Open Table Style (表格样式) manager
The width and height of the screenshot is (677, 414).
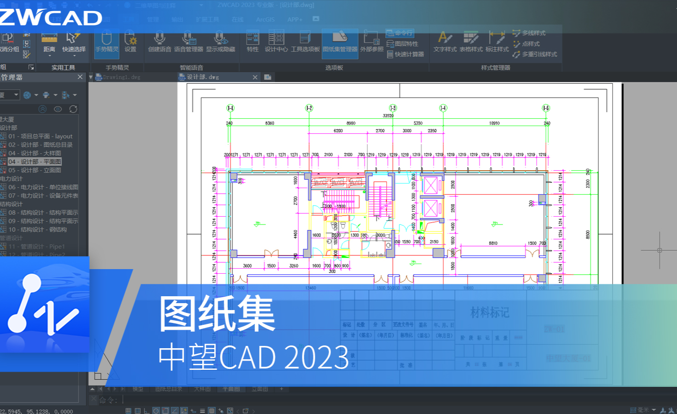(x=471, y=41)
